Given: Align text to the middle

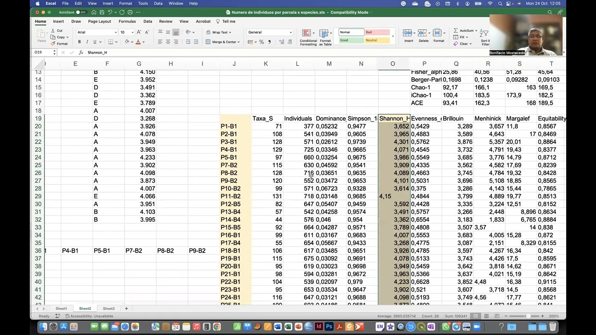Looking at the screenshot, I should tap(168, 32).
